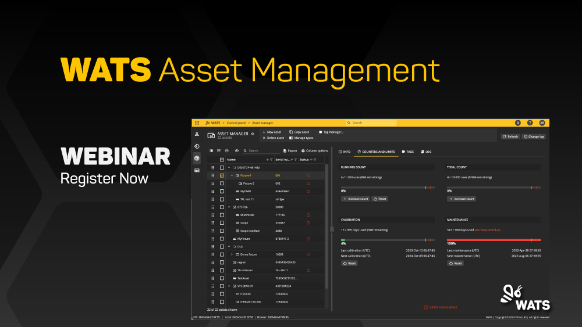Sort by Name column arrow

click(x=267, y=160)
